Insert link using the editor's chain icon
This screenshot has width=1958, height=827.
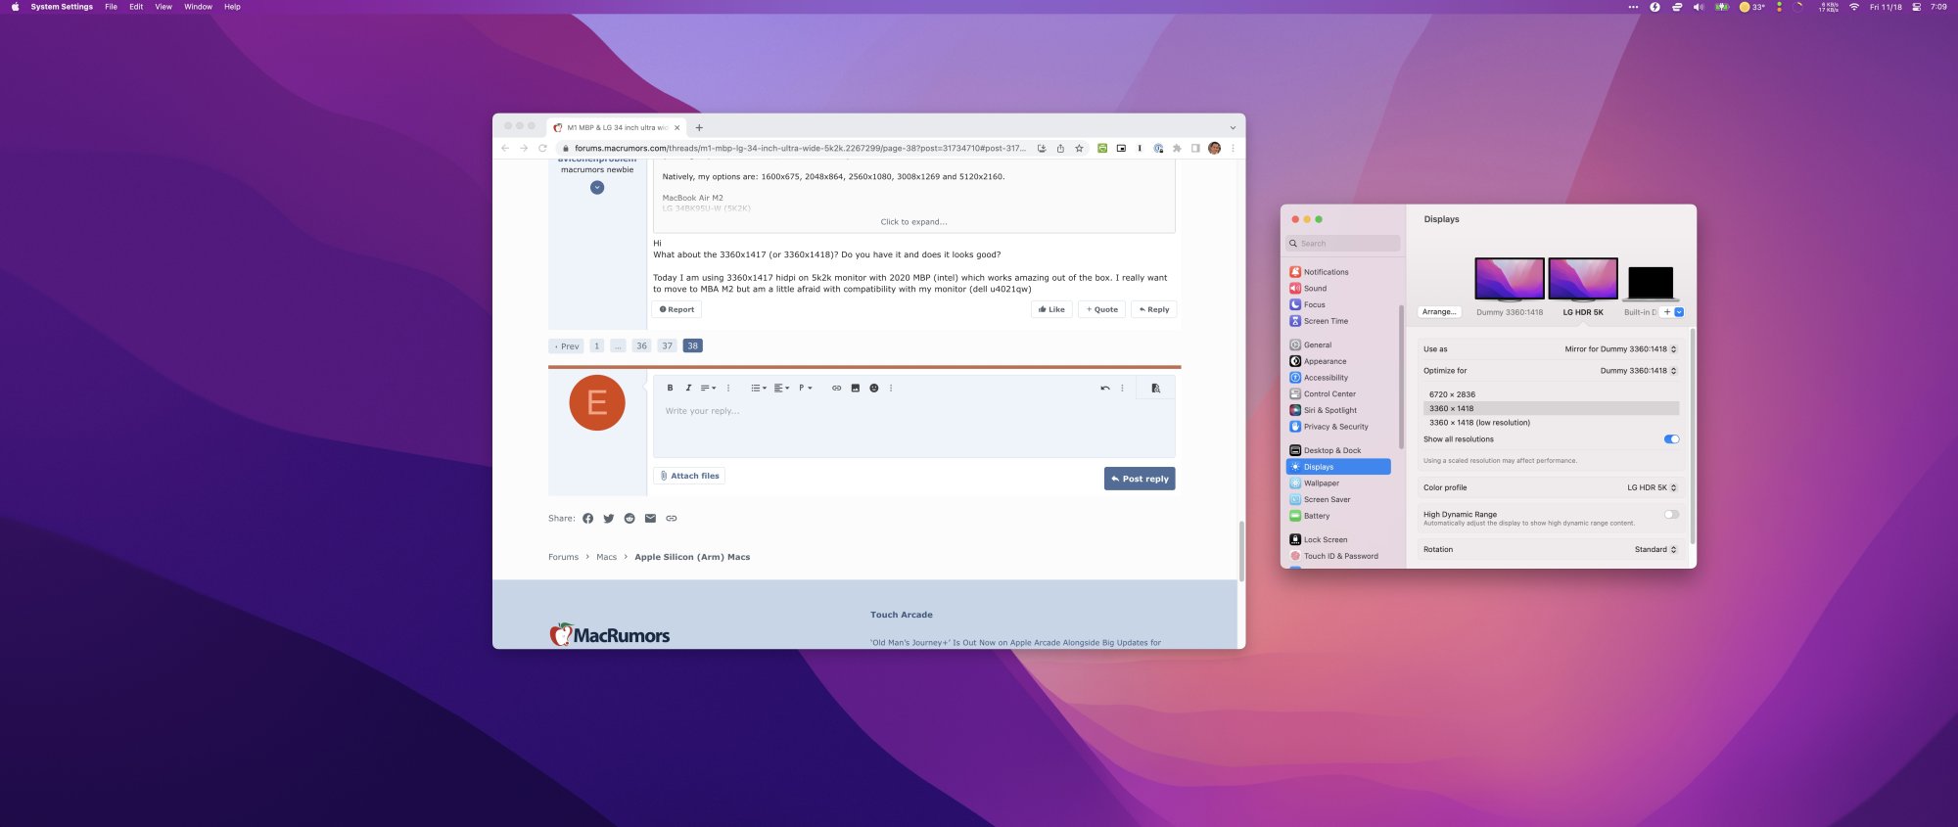[x=836, y=388]
